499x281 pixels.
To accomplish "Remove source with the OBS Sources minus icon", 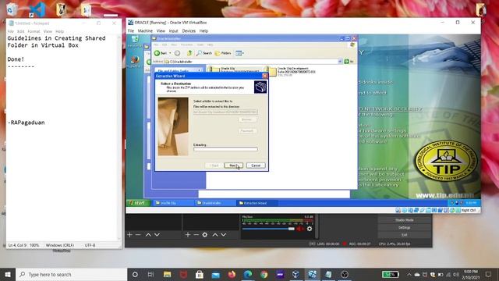I will coord(196,235).
